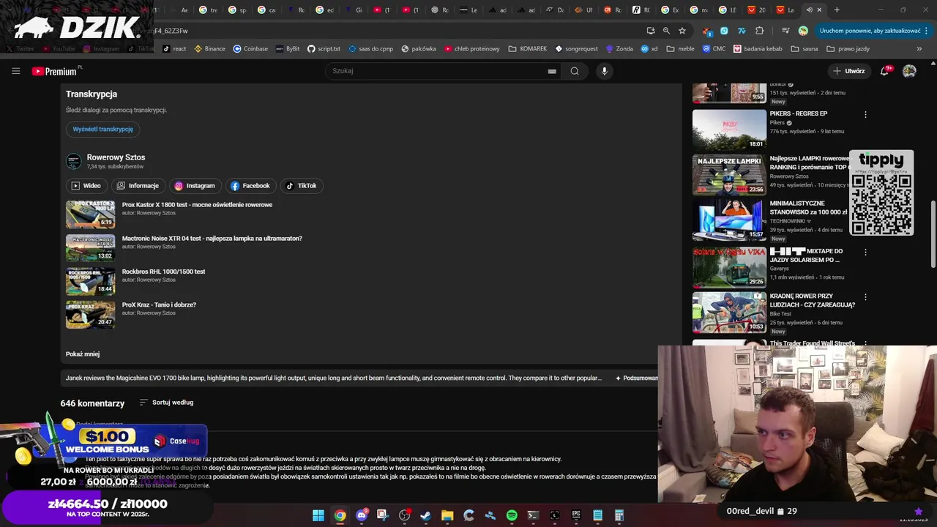This screenshot has height=527, width=937.
Task: Open the prawo jazdy bookmarks folder
Action: [848, 49]
